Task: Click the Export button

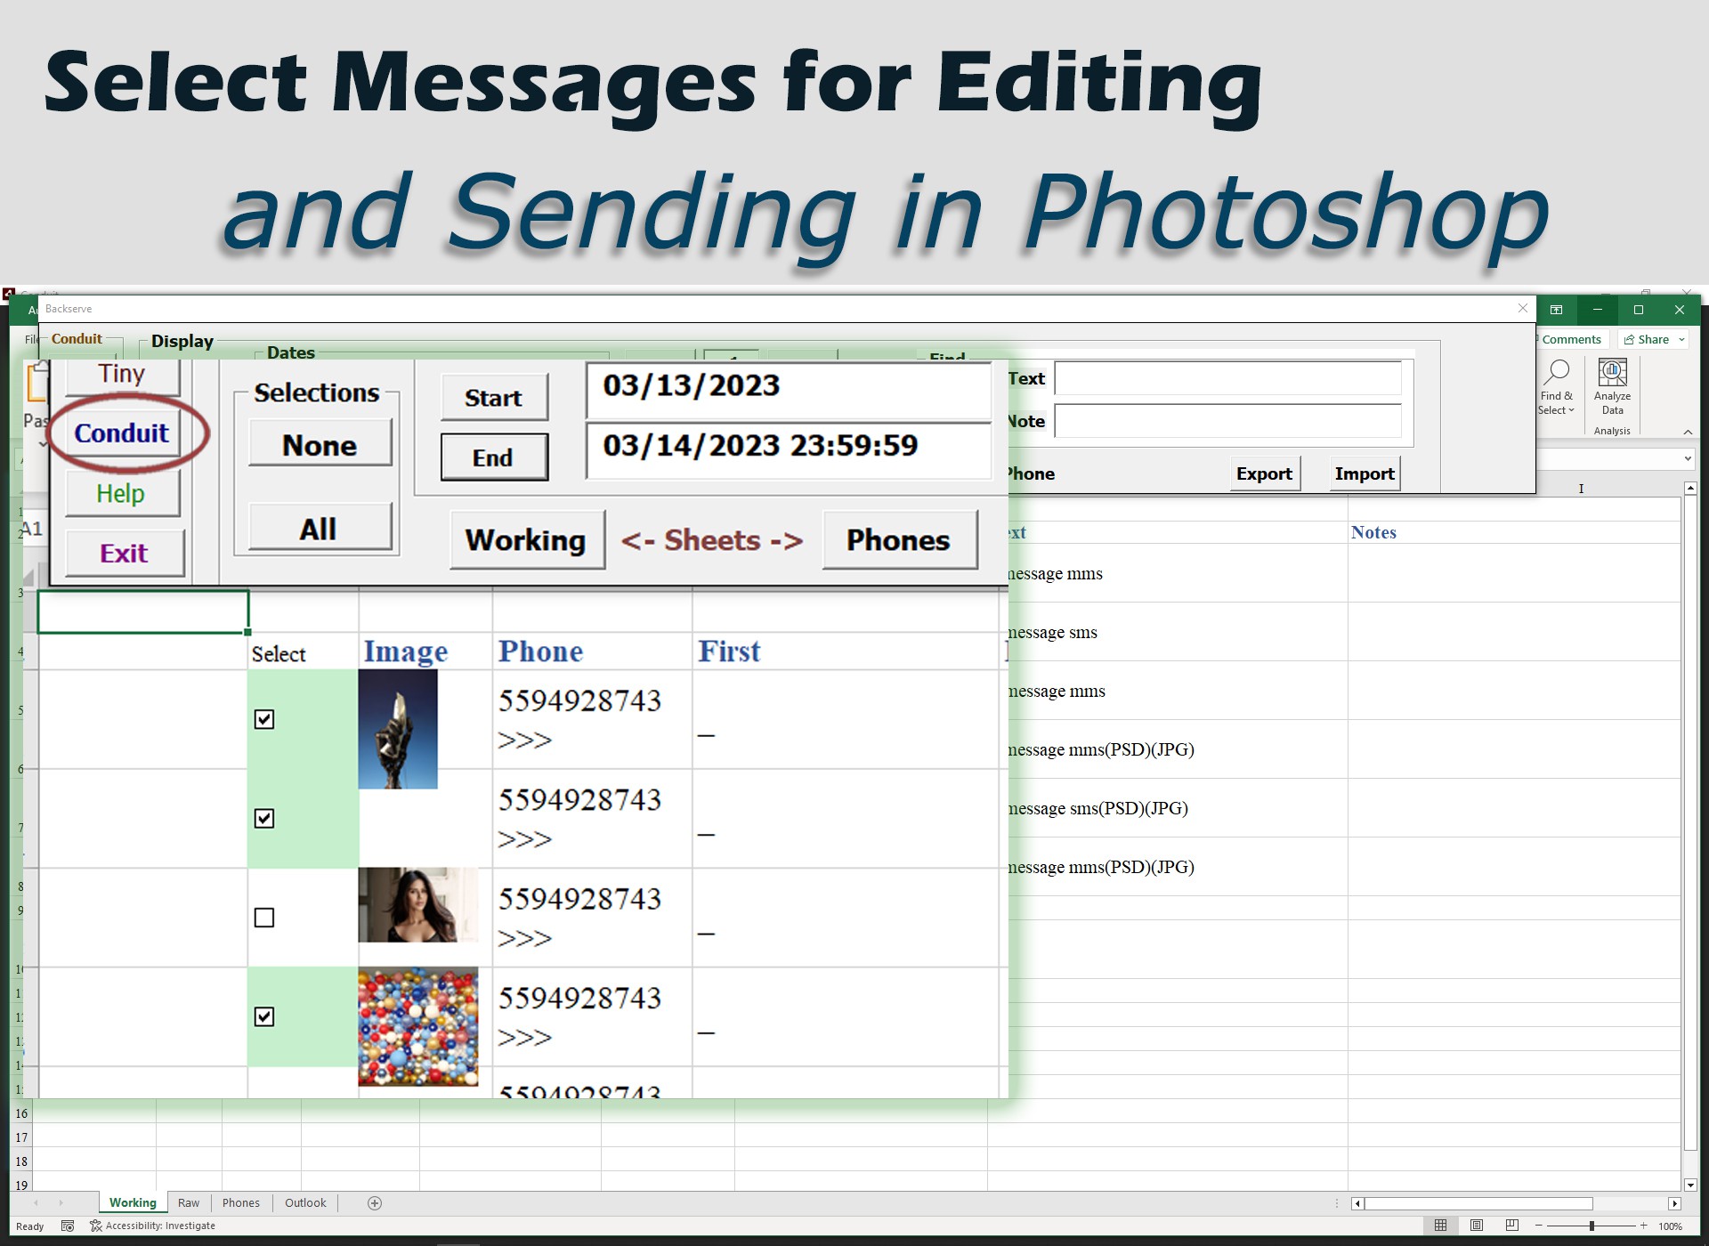Action: [x=1265, y=473]
